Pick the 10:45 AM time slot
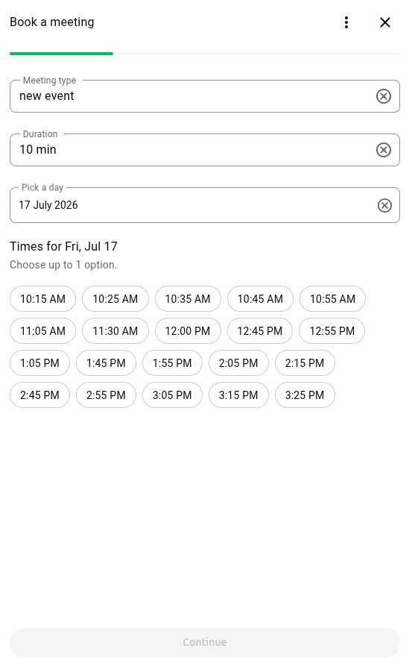 [x=260, y=299]
